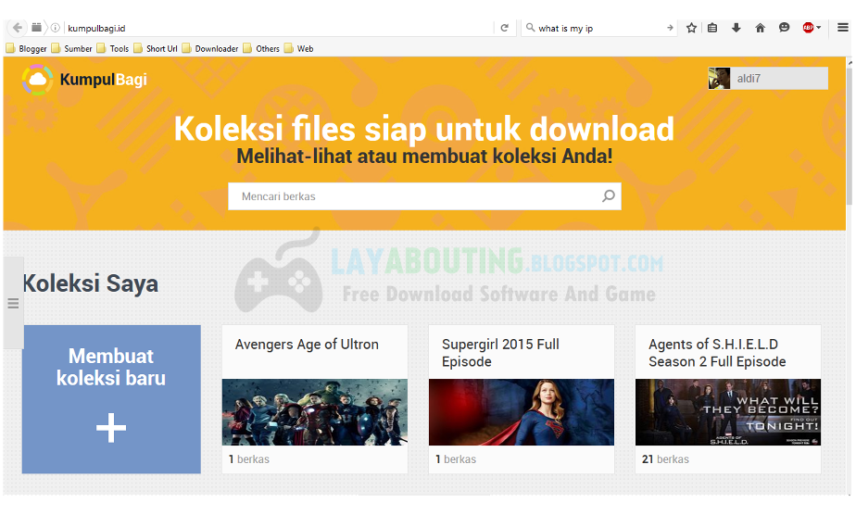Reload the page with the refresh icon
Screen dimensions: 856x515
pos(504,28)
